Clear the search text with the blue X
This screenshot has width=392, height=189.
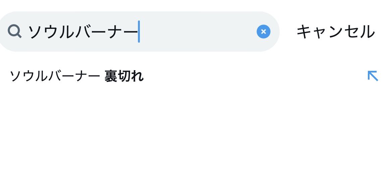(263, 32)
